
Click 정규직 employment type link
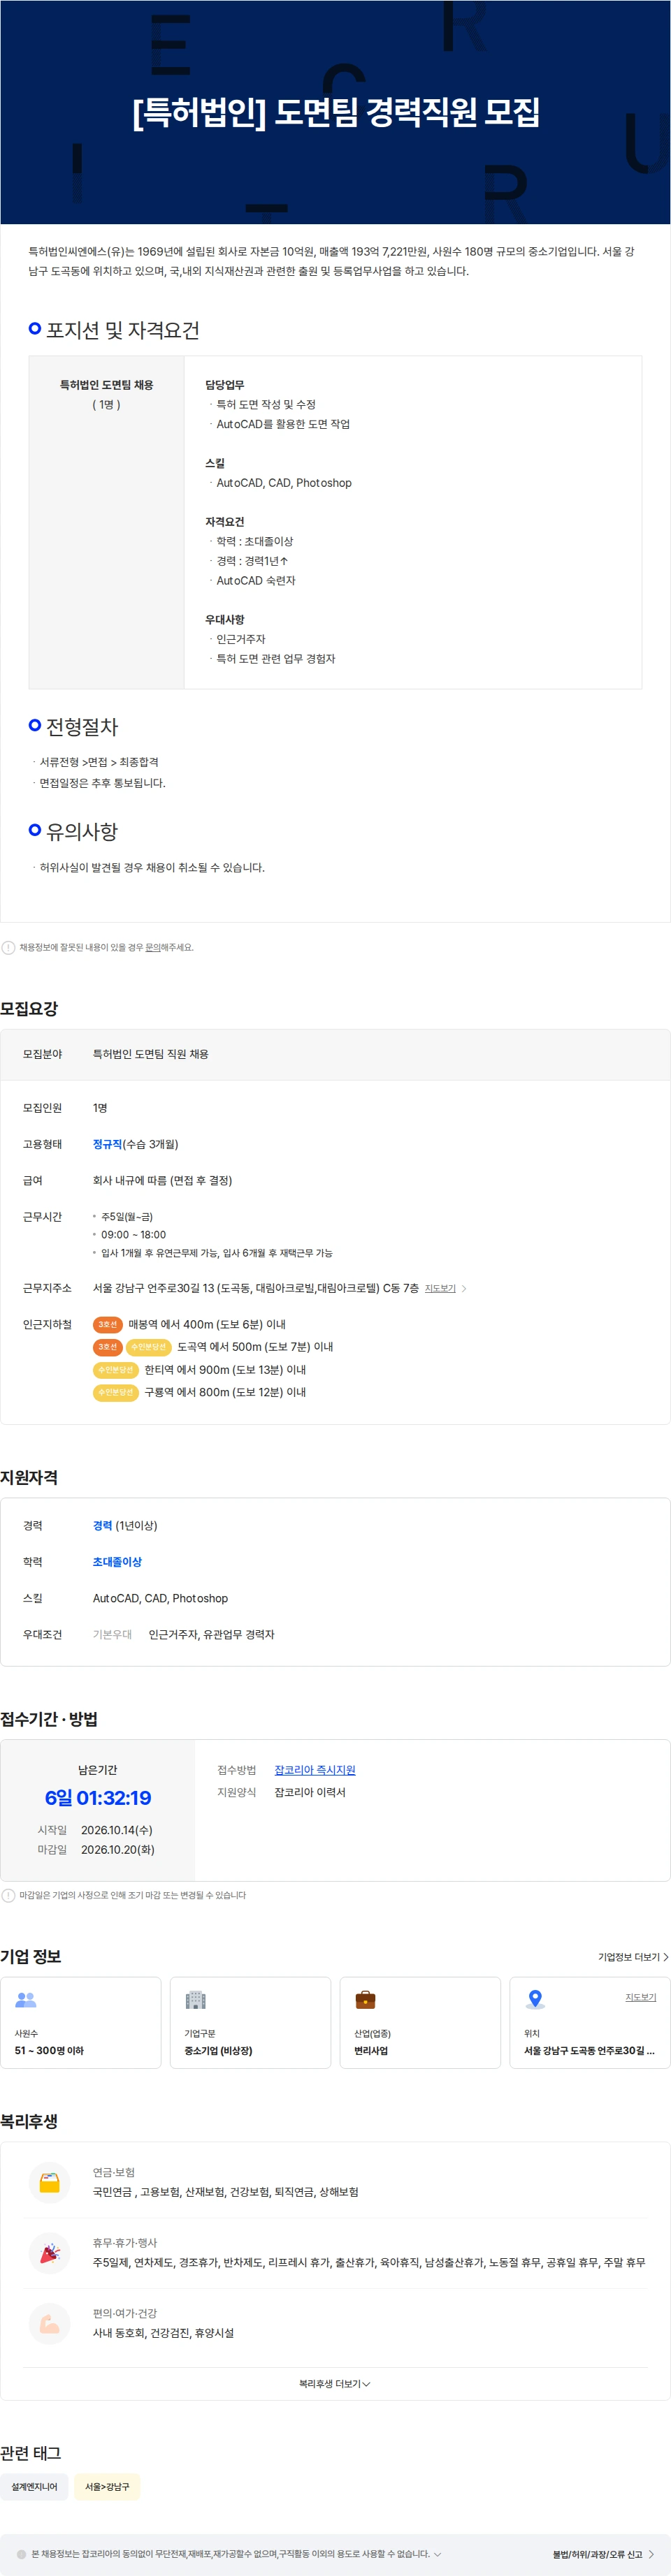point(107,1144)
